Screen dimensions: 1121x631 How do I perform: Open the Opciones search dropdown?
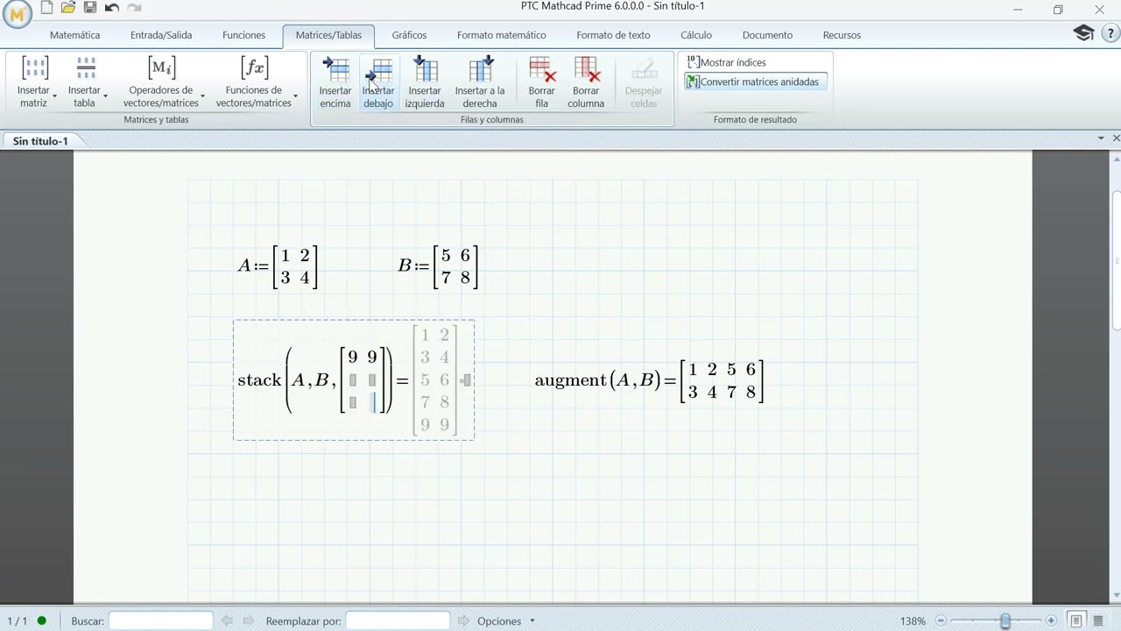[x=505, y=620]
